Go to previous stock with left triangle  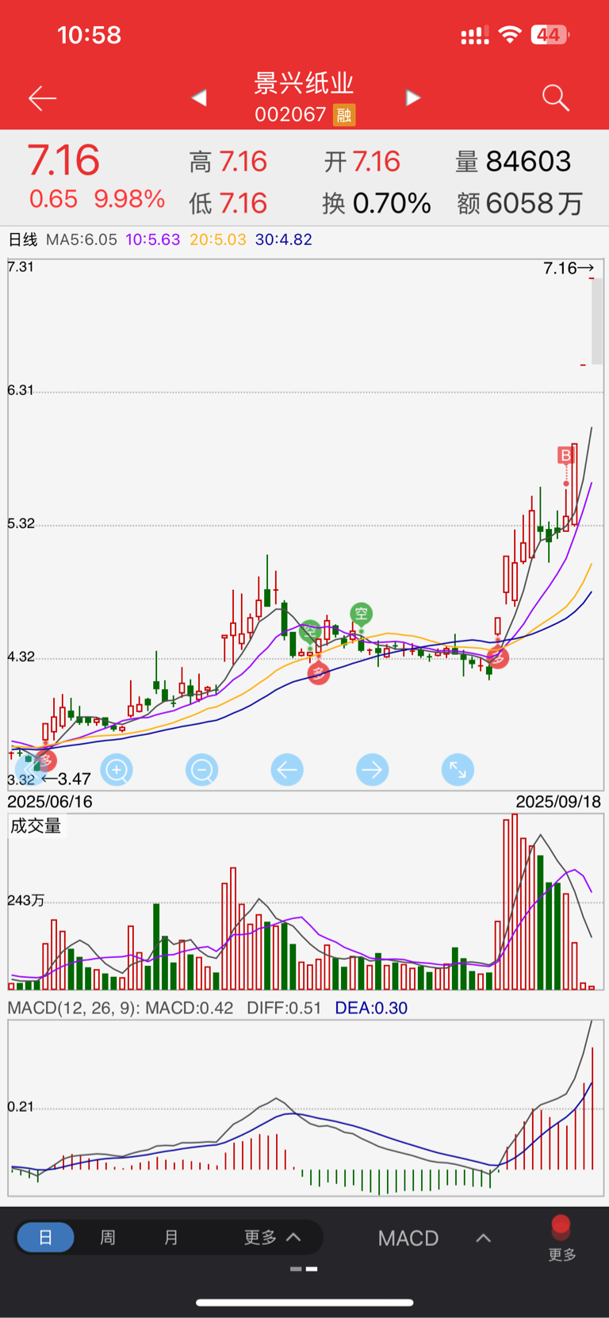[200, 98]
